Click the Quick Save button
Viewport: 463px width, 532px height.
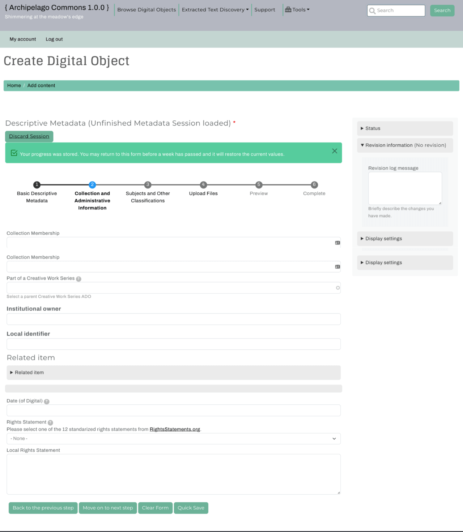click(191, 508)
